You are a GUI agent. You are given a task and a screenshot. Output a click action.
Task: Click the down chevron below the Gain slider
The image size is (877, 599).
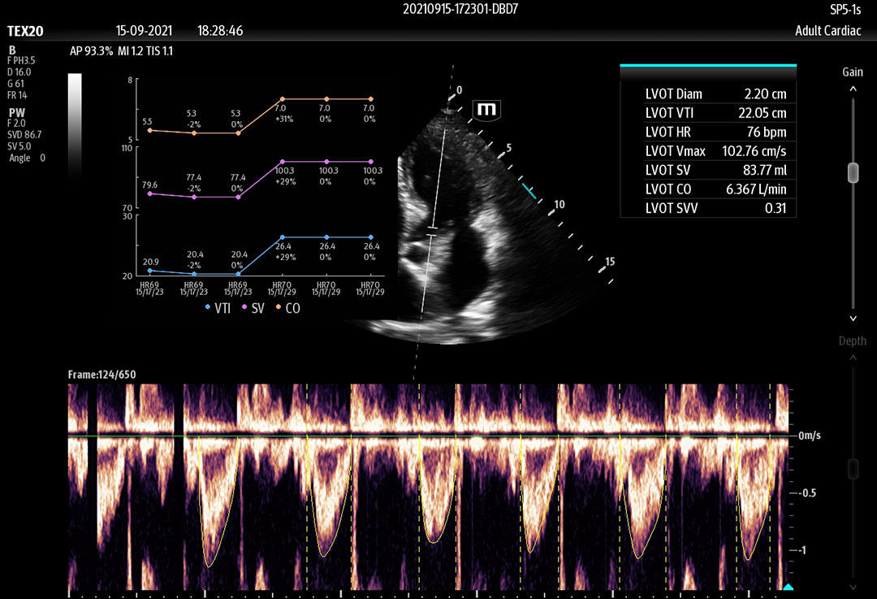(852, 319)
